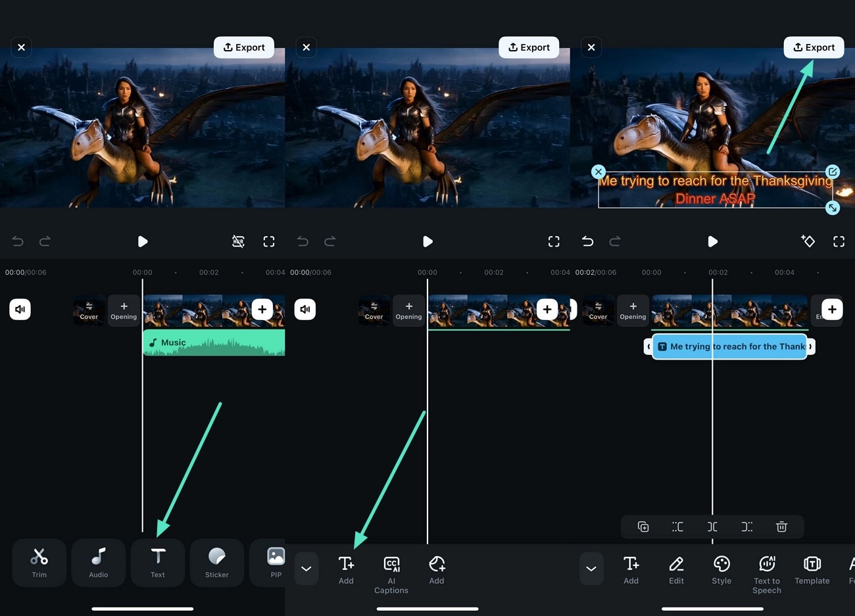
Task: Duplicate the text clip with copy icon
Action: [643, 527]
